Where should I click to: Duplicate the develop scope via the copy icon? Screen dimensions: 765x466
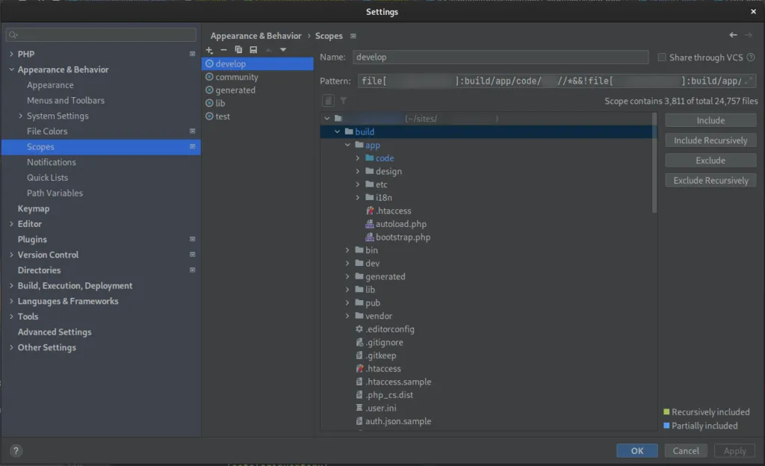pos(239,49)
